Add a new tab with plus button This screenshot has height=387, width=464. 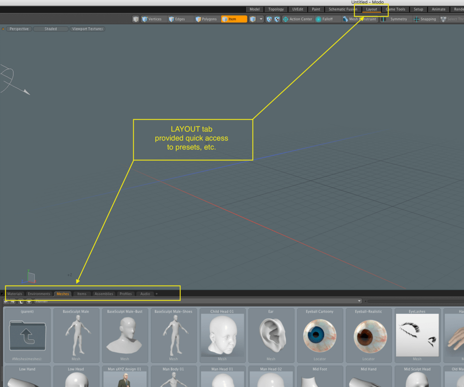pyautogui.click(x=157, y=294)
